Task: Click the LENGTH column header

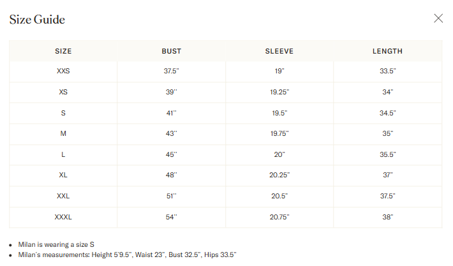Action: point(387,51)
